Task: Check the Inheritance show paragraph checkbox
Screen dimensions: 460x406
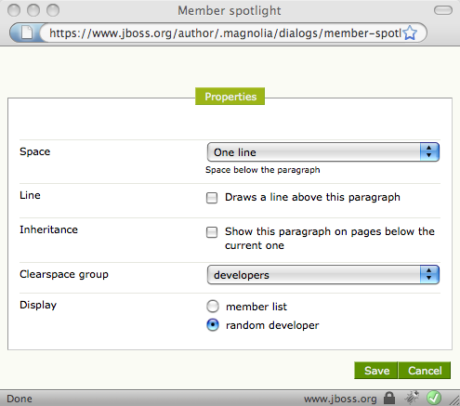Action: [212, 232]
